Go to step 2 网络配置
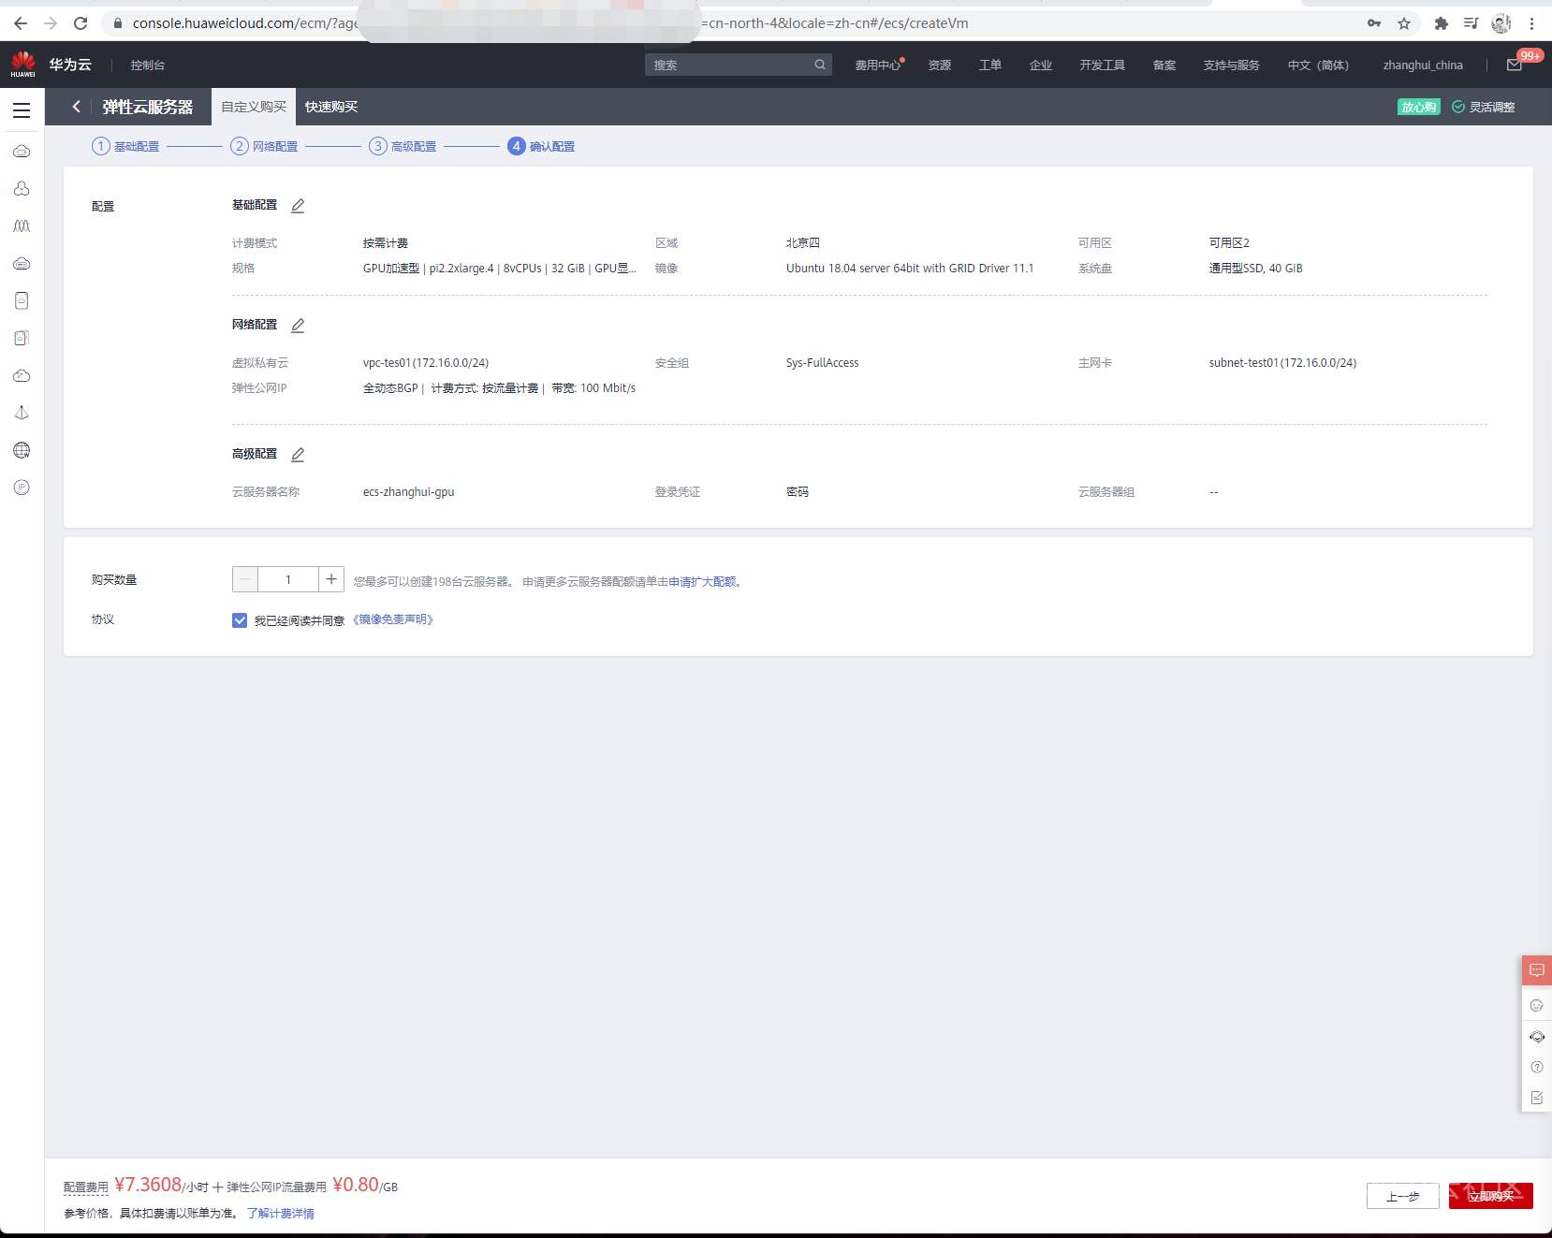 [264, 146]
